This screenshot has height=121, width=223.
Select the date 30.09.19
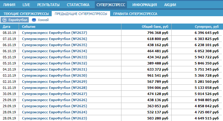point(9,94)
